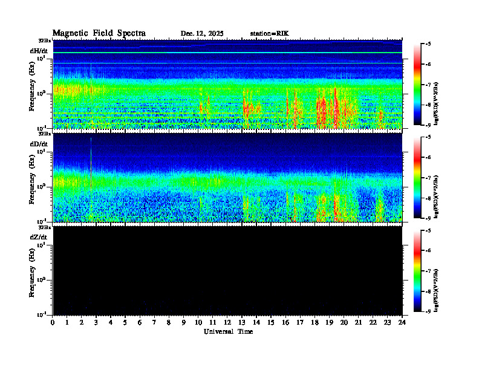This screenshot has width=479, height=370.
Task: Click the "station=RIK" label
Action: 269,34
